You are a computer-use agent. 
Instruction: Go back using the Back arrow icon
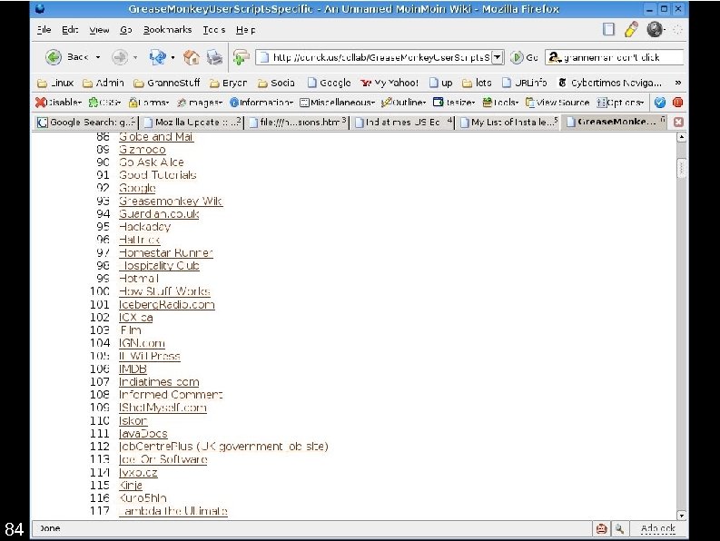click(x=54, y=57)
